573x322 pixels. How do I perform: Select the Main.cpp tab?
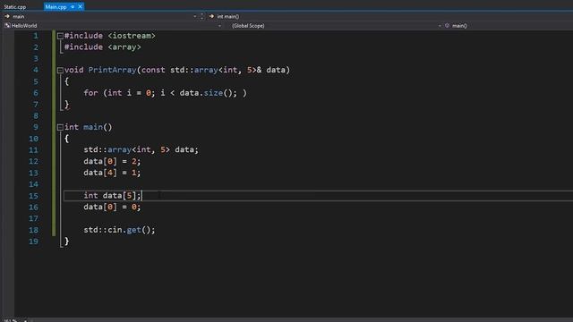coord(56,6)
